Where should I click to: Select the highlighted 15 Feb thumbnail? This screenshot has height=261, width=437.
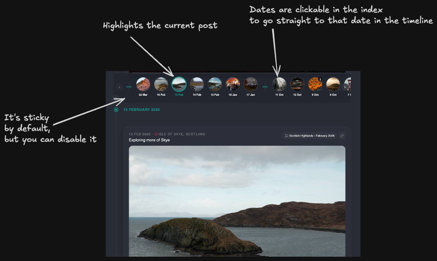pyautogui.click(x=179, y=84)
